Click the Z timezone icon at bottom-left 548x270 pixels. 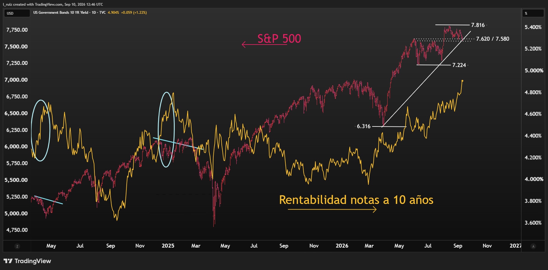click(x=17, y=246)
